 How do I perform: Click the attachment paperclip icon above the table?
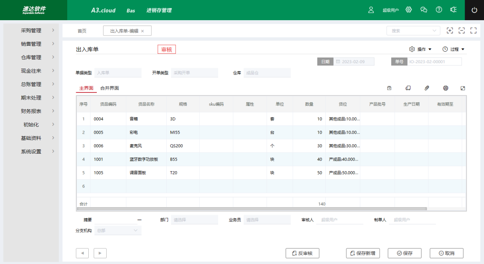(x=427, y=88)
